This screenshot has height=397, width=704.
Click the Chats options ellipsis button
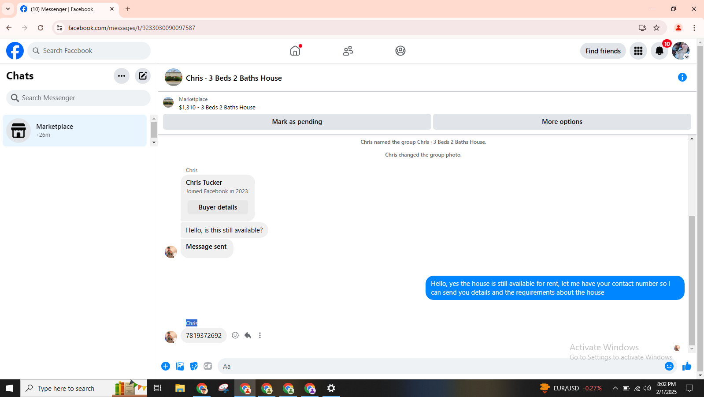point(122,76)
